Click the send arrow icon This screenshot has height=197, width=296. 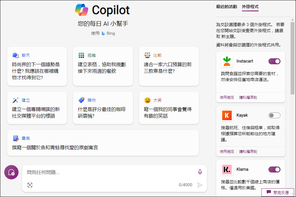200,185
